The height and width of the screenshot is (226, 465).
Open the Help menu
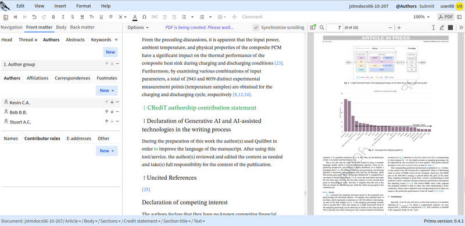(x=106, y=6)
